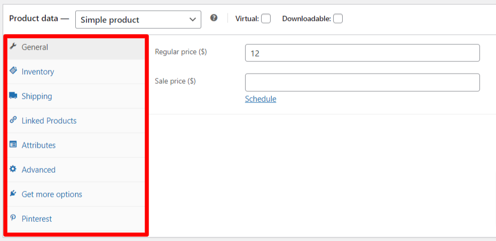Click the gear icon for Advanced
Viewport: 496px width, 241px height.
coord(13,170)
